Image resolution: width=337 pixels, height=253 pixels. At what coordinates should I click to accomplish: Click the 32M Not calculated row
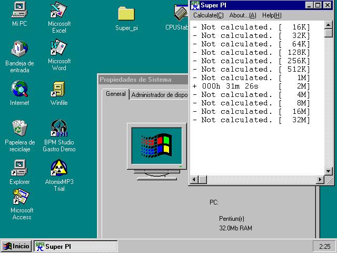pos(251,120)
